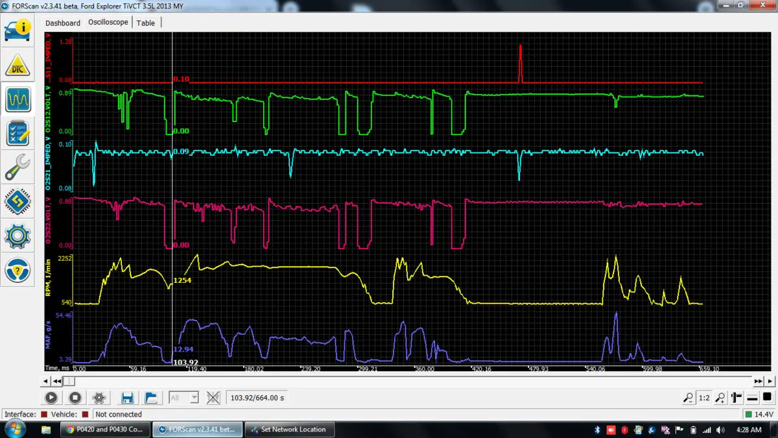
Task: Jump timeline forward with double right arrow
Action: pos(759,381)
